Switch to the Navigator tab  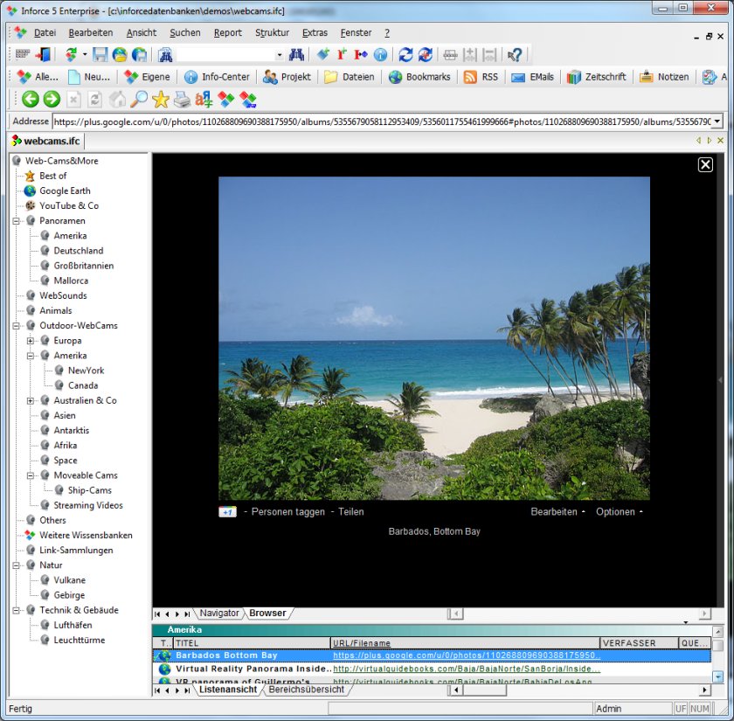tap(219, 614)
